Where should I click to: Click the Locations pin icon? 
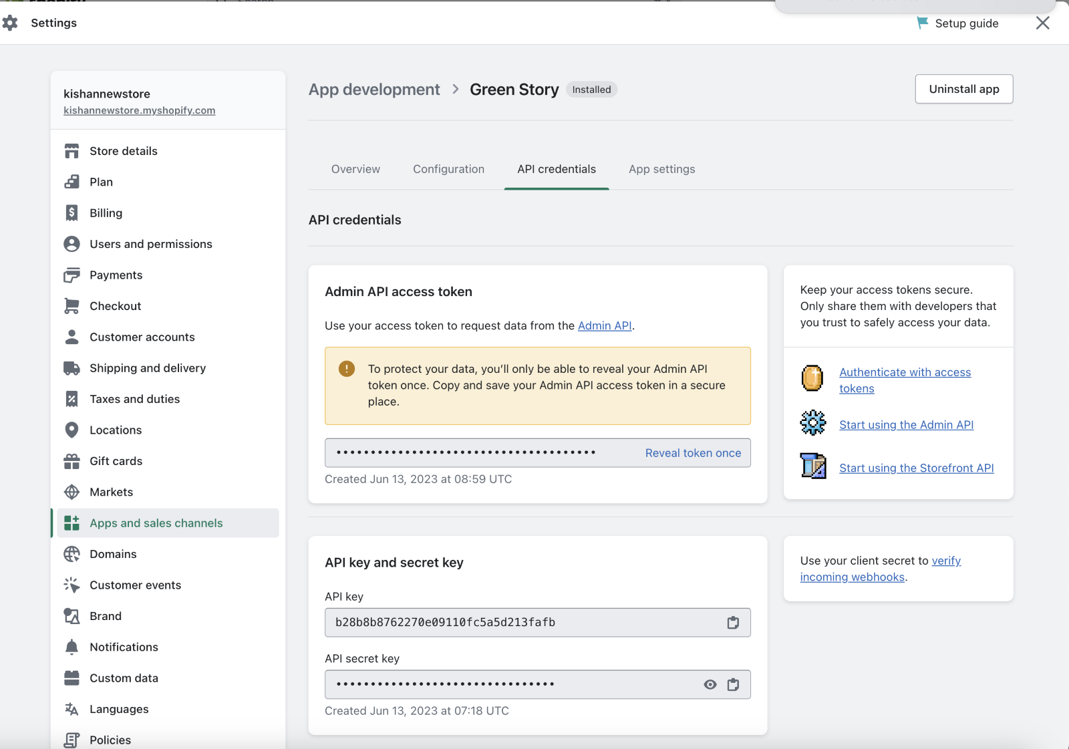[x=71, y=430]
